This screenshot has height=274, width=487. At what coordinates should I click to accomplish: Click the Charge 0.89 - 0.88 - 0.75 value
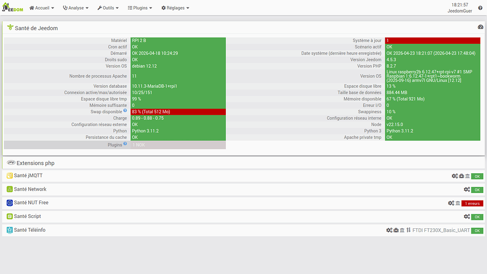pos(178,118)
